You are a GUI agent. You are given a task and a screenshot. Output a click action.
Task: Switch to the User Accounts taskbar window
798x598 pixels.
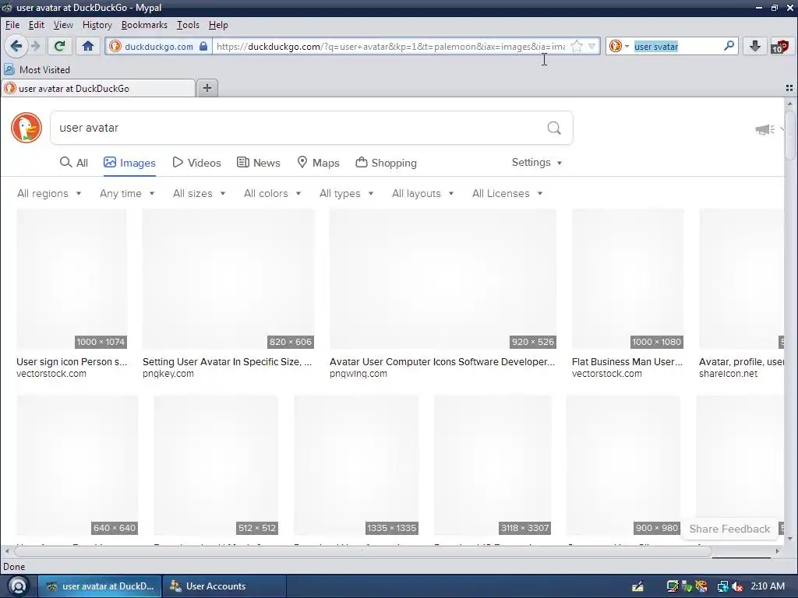pyautogui.click(x=224, y=586)
